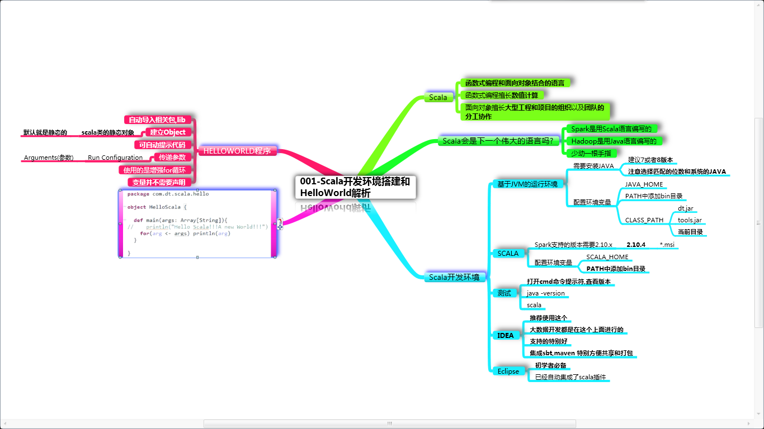Click the subtopic 函数式编程和面向对象结合的语言
This screenshot has width=764, height=429.
515,83
